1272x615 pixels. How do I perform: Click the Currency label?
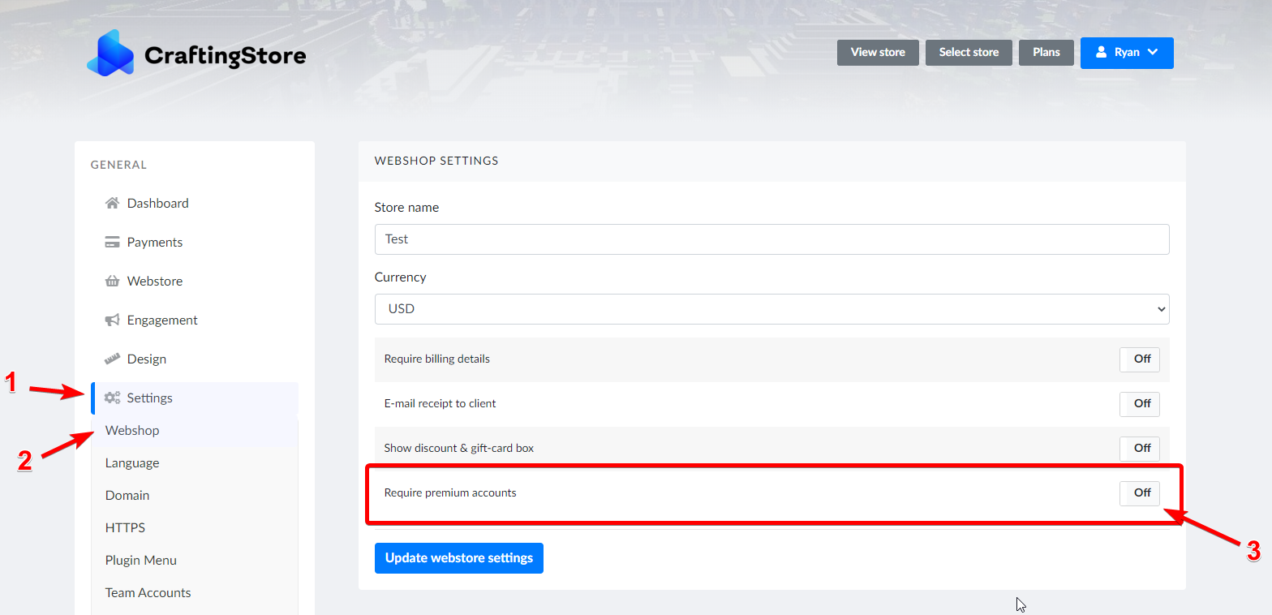(400, 277)
